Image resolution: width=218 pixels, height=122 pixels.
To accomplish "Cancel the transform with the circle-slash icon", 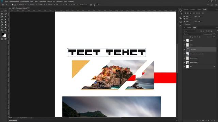I will 94,5.
